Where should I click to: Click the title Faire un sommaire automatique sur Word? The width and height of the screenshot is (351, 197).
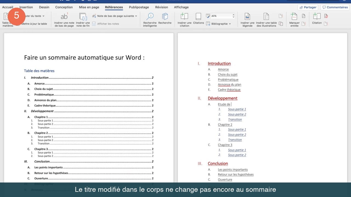pos(84,57)
